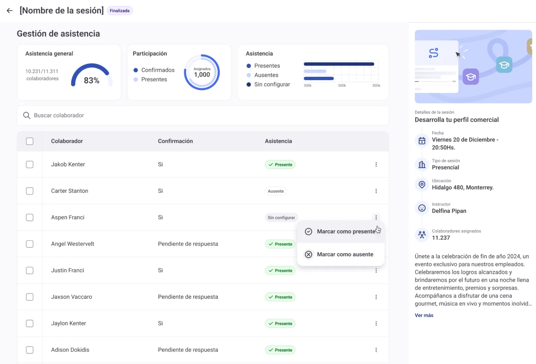Image resolution: width=536 pixels, height=364 pixels.
Task: Click the Colaboradores asignados people icon
Action: [x=422, y=235]
